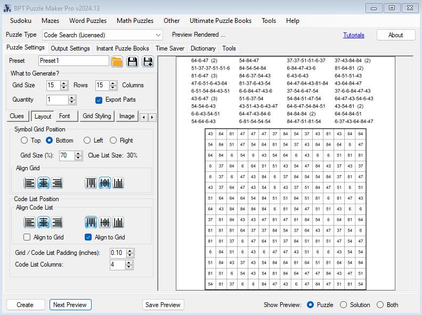Image resolution: width=422 pixels, height=315 pixels.
Task: Set Align Grid vertical alignment to top
Action: tap(91, 183)
